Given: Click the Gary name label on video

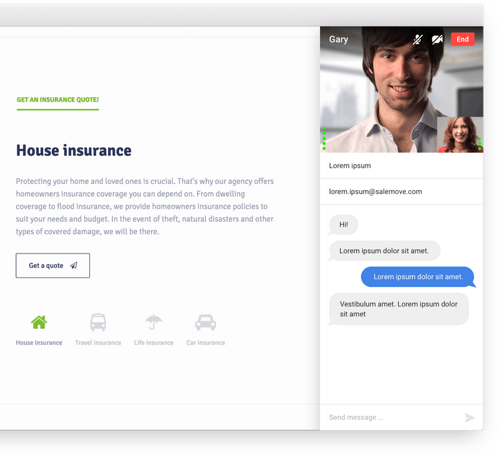Looking at the screenshot, I should [339, 39].
